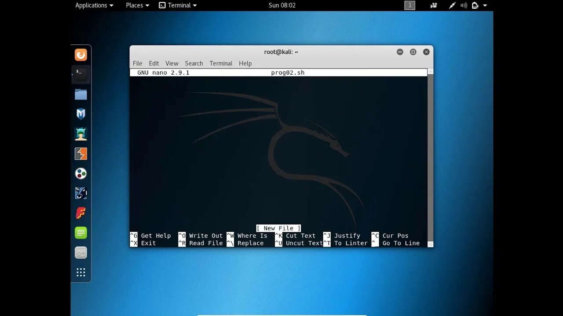Launch Faraday red F icon in dock

coord(81,213)
